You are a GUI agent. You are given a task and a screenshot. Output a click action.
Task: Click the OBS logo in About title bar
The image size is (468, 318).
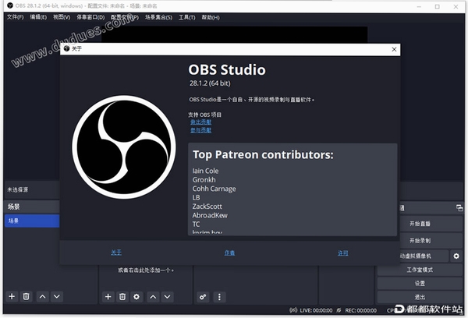(x=66, y=48)
